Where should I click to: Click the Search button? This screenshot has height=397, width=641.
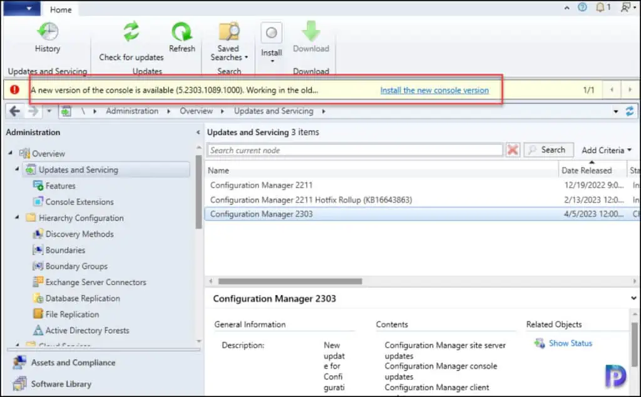click(x=548, y=150)
